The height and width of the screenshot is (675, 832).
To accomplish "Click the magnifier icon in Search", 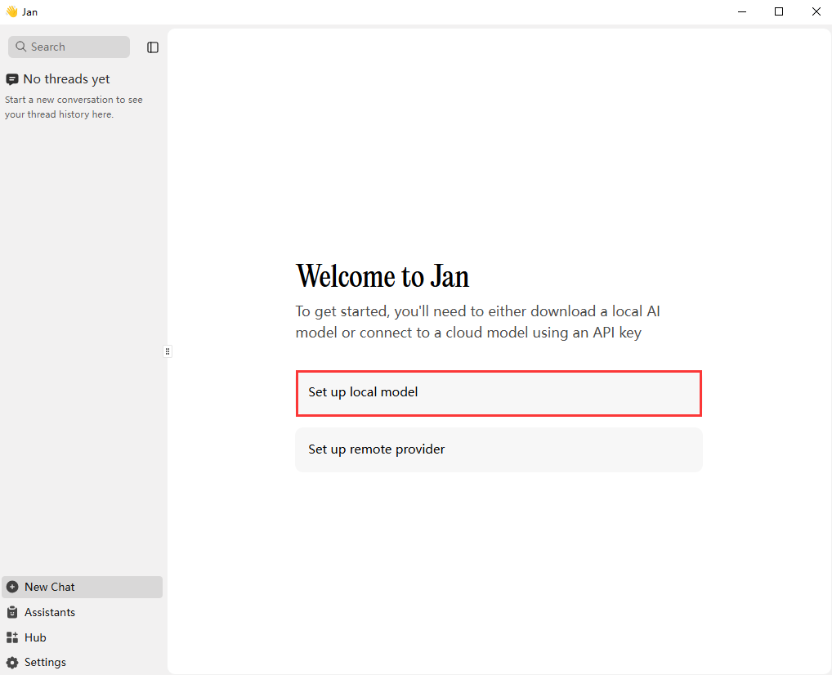I will (20, 47).
